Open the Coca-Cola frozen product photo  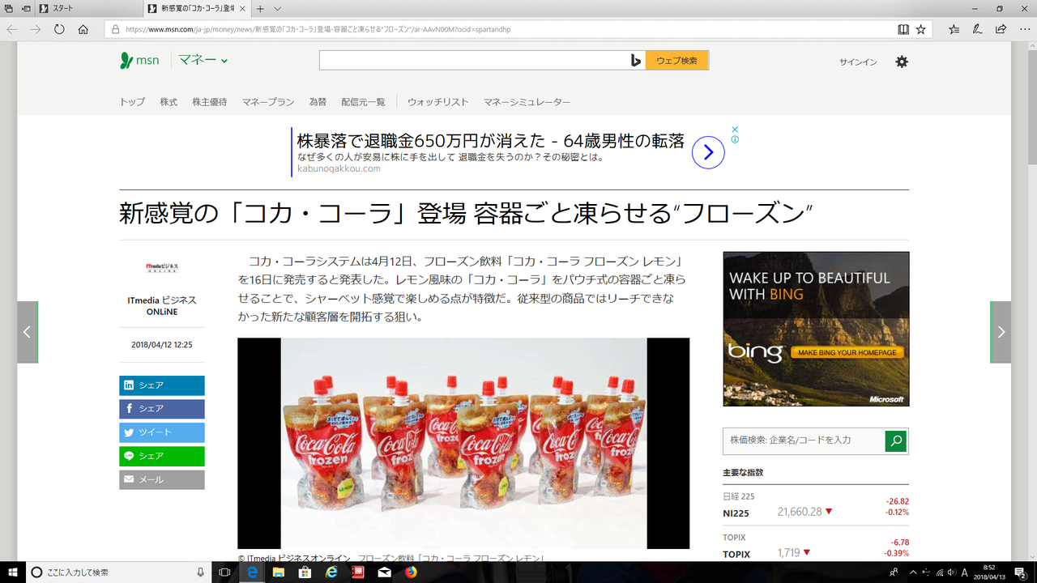463,443
